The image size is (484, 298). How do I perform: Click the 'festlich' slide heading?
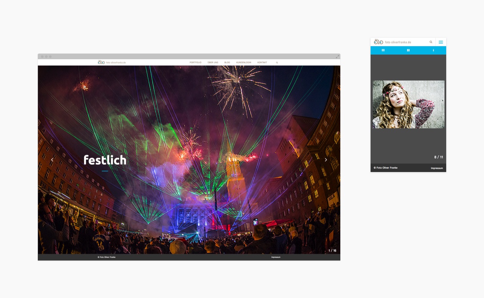click(105, 160)
